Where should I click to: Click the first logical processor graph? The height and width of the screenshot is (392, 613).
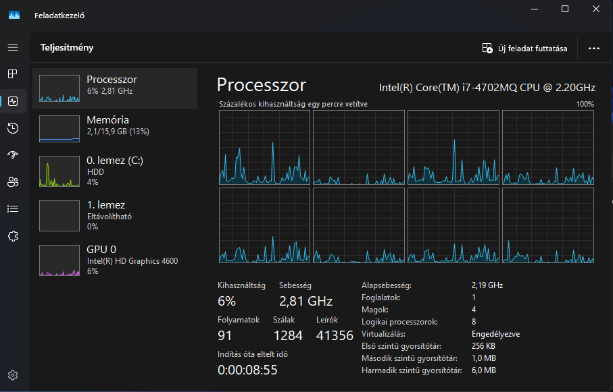click(264, 147)
